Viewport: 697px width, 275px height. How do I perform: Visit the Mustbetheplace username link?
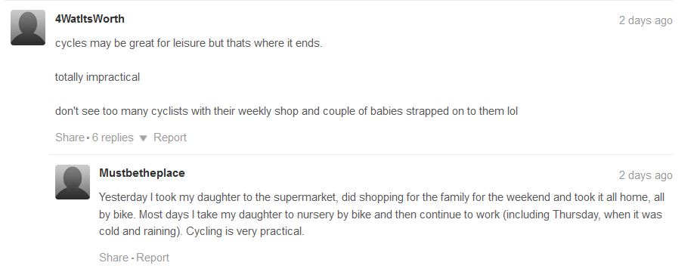(142, 173)
